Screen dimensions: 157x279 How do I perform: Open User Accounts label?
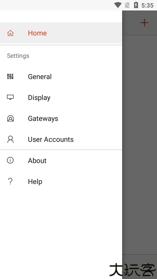click(x=51, y=139)
